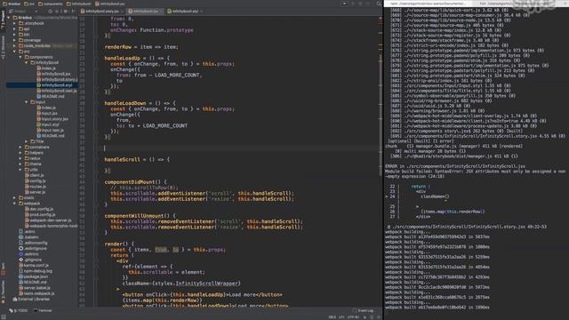Open Input.story.jsx in project tree

pyautogui.click(x=52, y=119)
